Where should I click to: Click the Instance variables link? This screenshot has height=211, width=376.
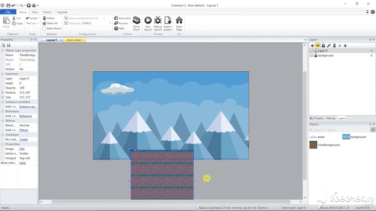[x=28, y=107]
